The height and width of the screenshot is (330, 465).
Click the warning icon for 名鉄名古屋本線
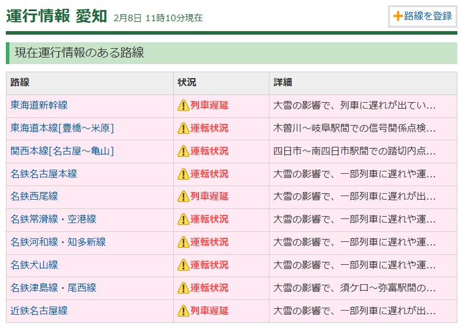(183, 174)
